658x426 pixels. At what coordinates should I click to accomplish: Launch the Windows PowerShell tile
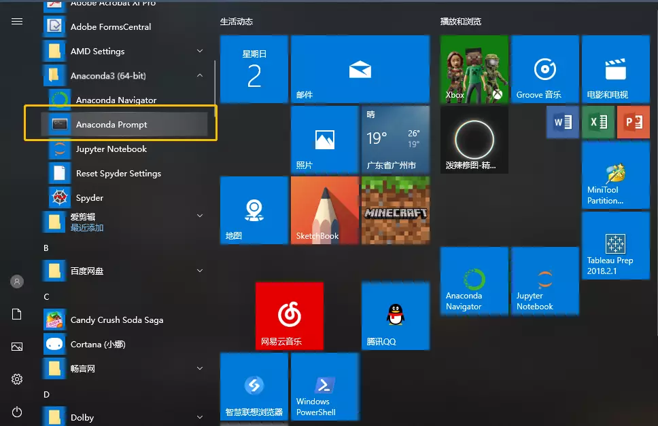(x=325, y=386)
